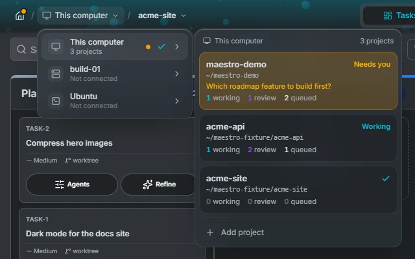Click the orange status dot on This computer
Image resolution: width=415 pixels, height=259 pixels.
coord(148,47)
